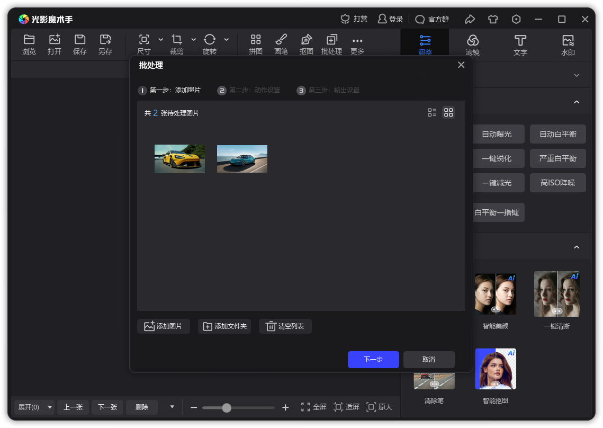This screenshot has height=428, width=603.
Task: Switch to the Filter (滤镜) tab
Action: (473, 44)
